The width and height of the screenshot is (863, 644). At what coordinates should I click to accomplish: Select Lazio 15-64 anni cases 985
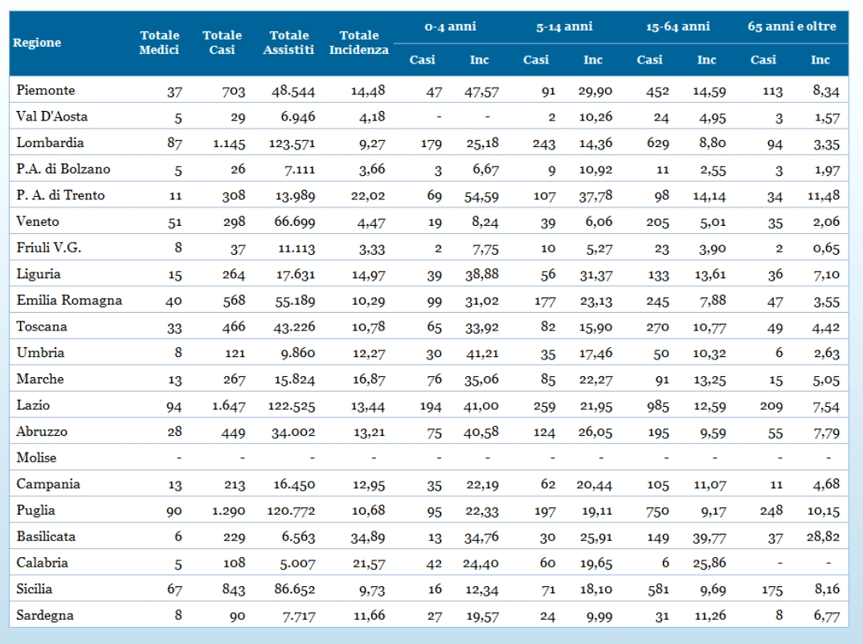coord(658,407)
